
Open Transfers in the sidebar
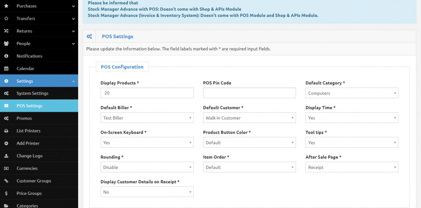click(x=39, y=18)
